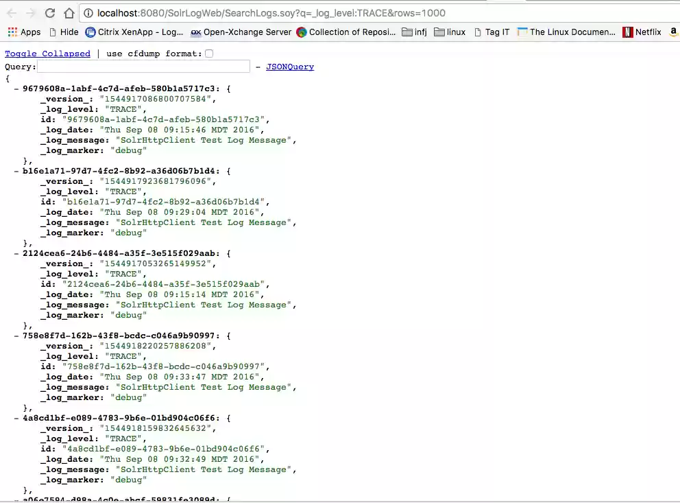
Task: Collapse the 758e8f7d log entry
Action: 16,335
